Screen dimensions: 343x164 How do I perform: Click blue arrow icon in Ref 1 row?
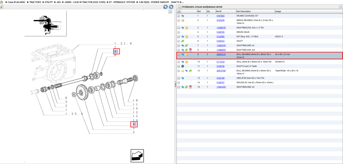tap(182, 16)
